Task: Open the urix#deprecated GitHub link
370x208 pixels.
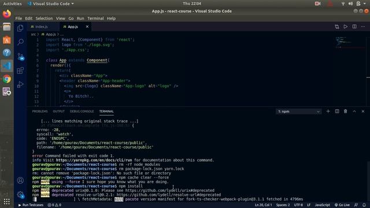Action: point(170,190)
